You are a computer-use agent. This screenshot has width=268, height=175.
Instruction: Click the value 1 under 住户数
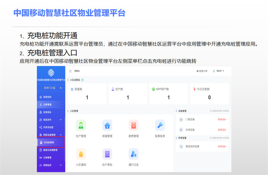coord(128,97)
